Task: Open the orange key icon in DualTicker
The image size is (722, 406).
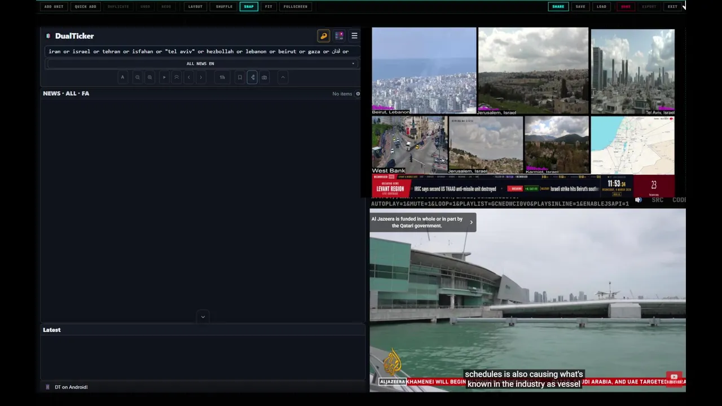Action: (324, 36)
